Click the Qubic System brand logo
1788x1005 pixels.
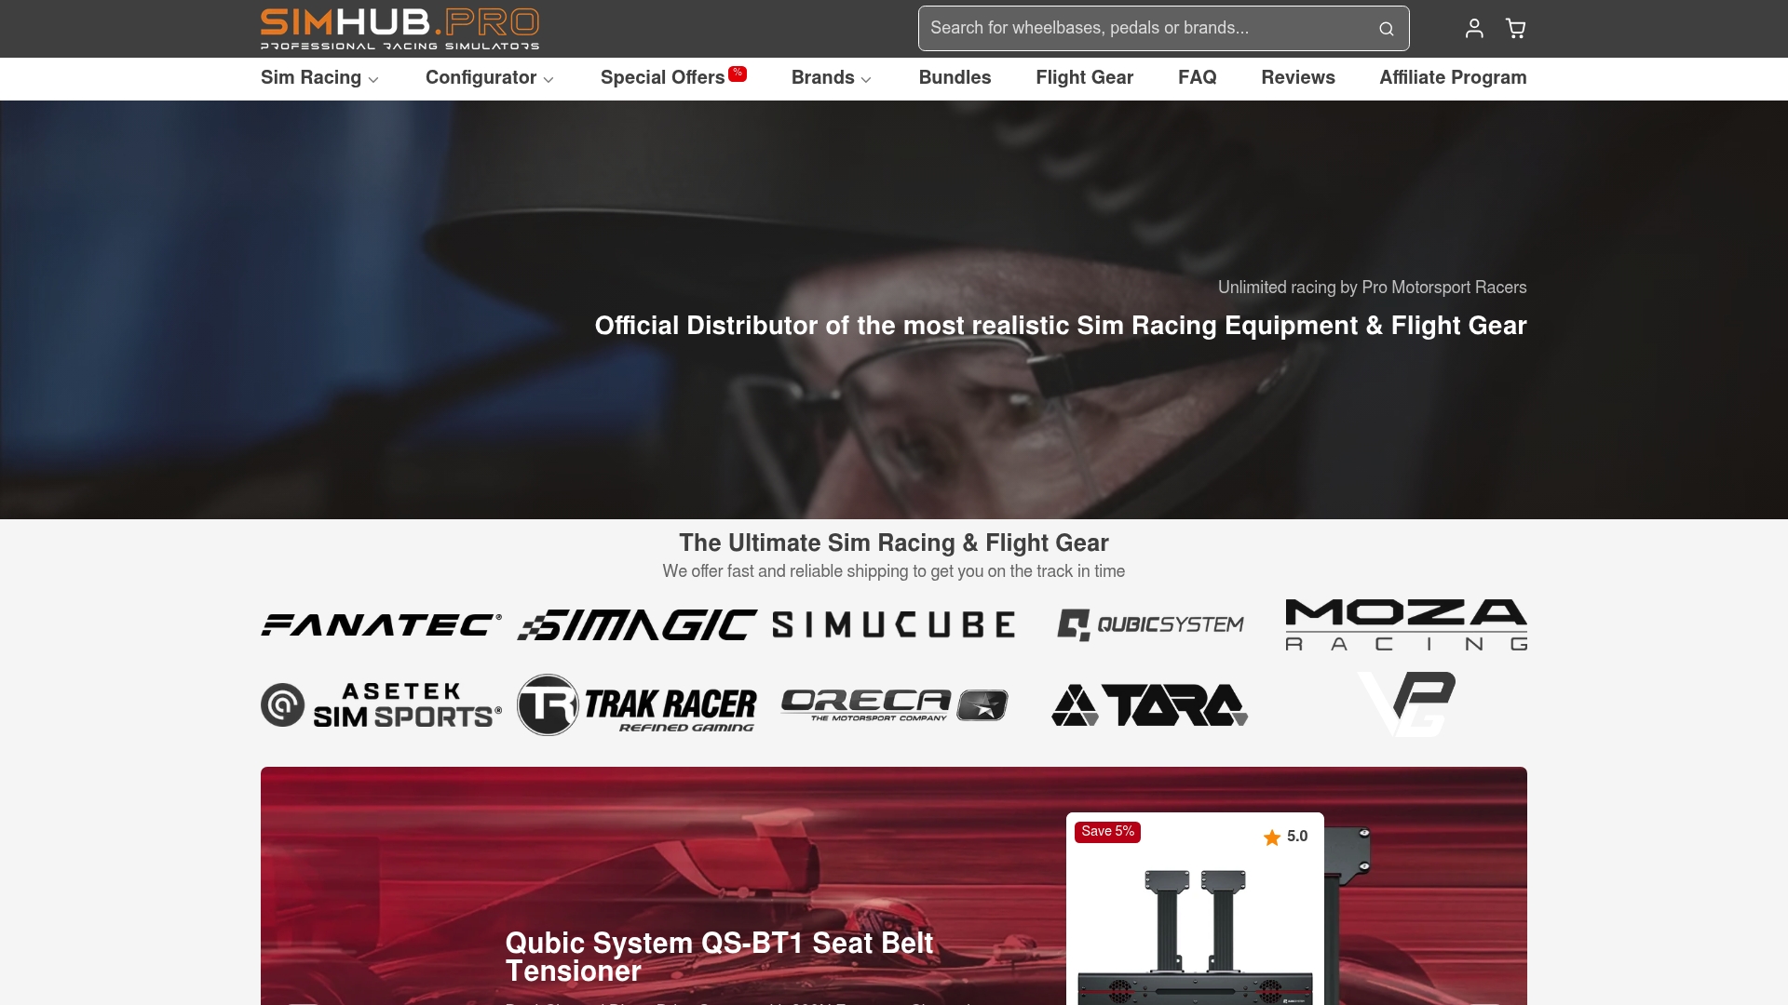[x=1150, y=624]
